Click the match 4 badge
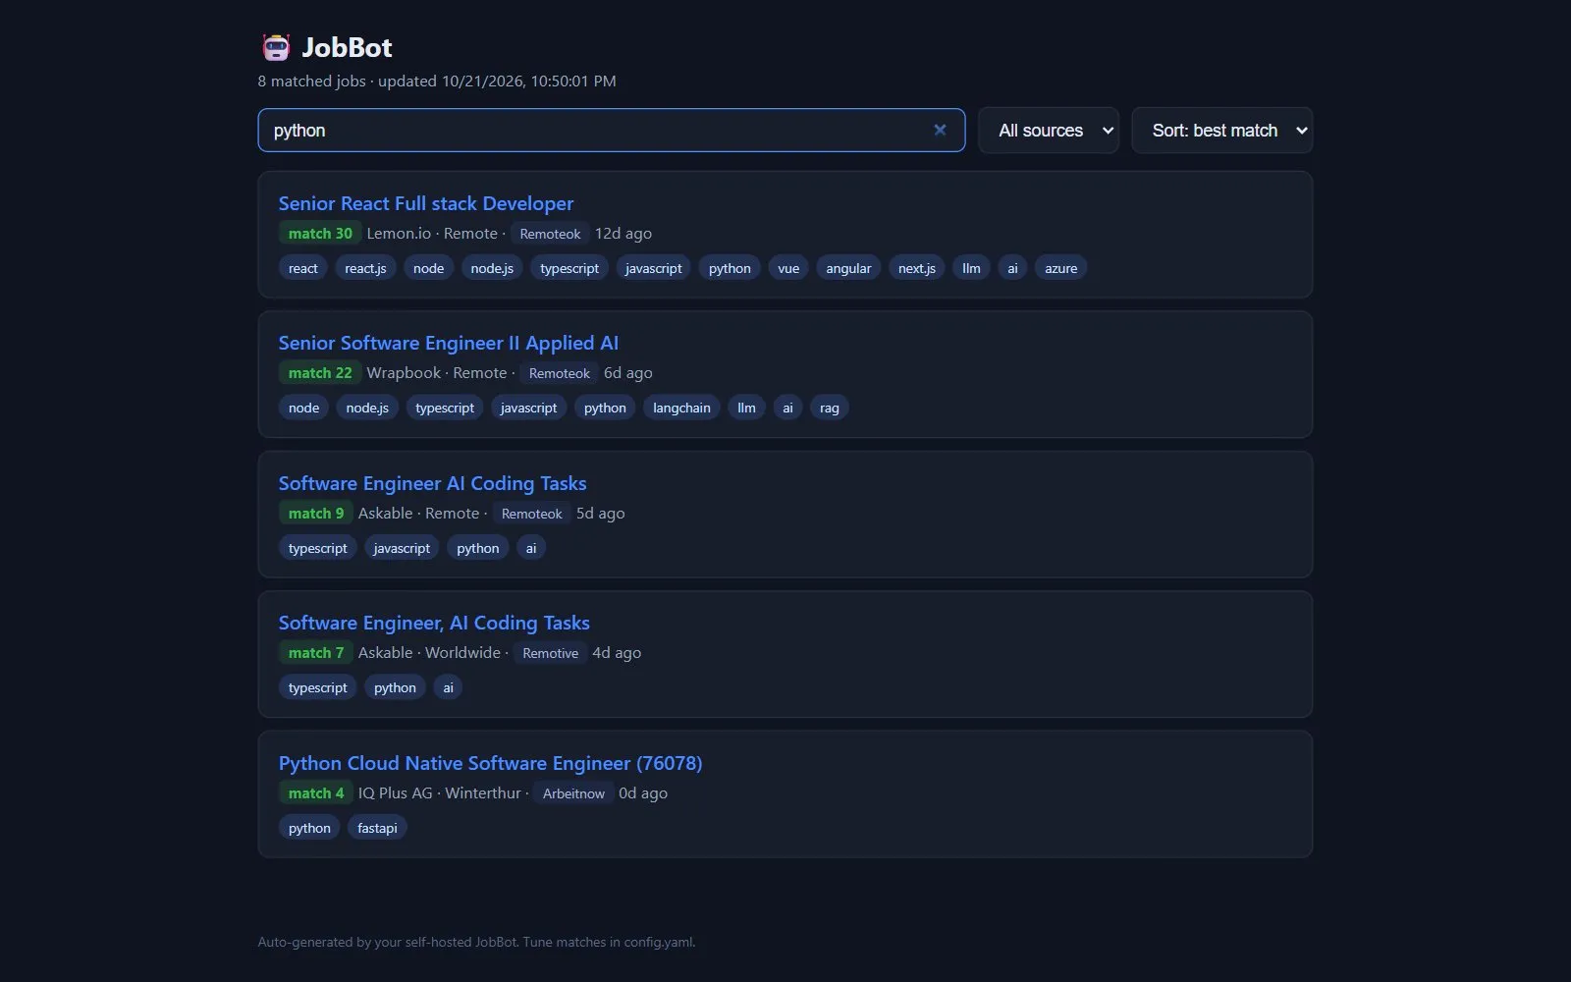Viewport: 1571px width, 982px height. click(x=316, y=793)
